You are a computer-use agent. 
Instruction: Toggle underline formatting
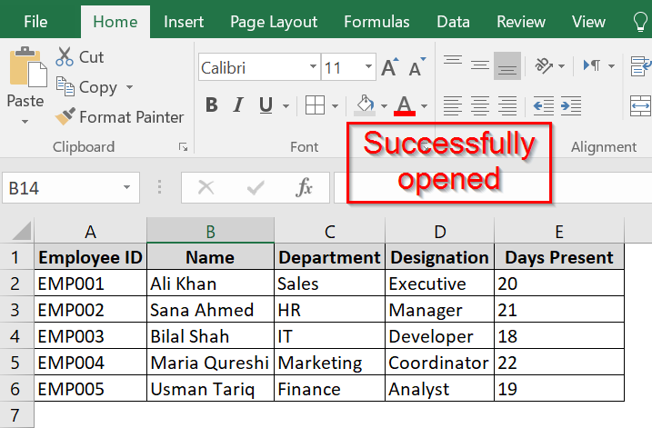[x=266, y=105]
